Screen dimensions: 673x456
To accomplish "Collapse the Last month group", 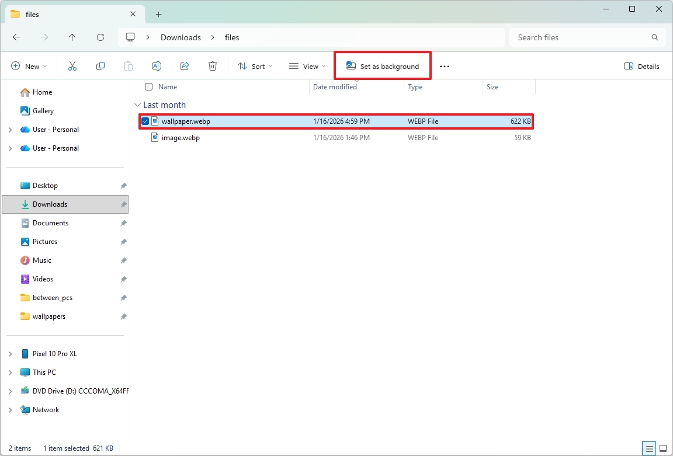I will (138, 105).
